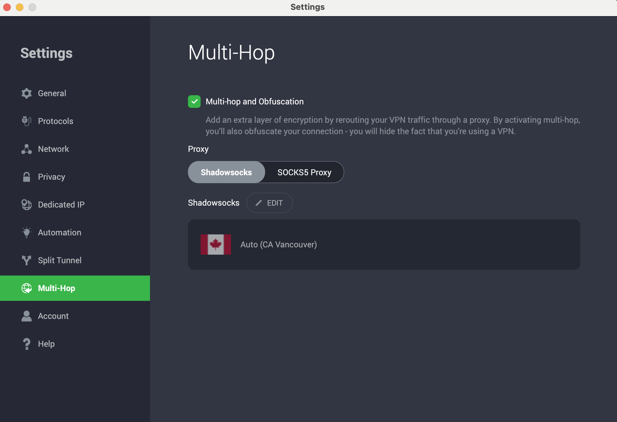Select the Account person icon
The image size is (617, 422).
(27, 316)
